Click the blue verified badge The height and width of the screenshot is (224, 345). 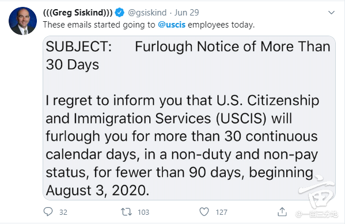coord(119,13)
